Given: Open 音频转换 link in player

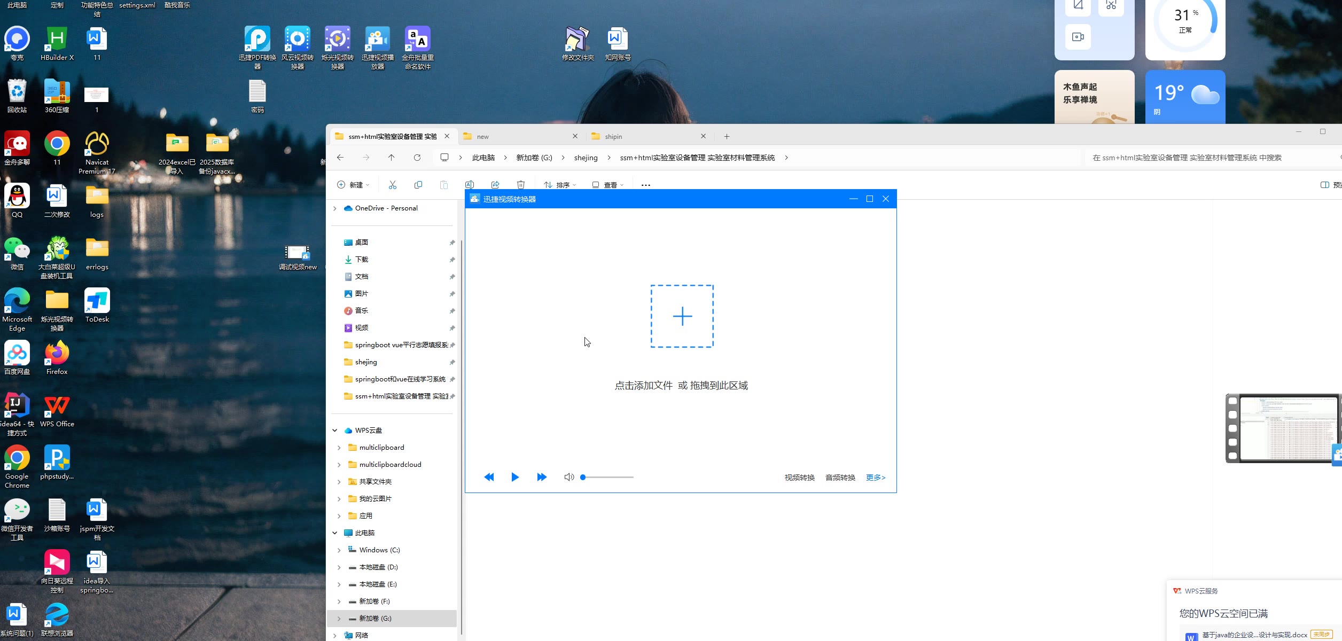Looking at the screenshot, I should click(x=840, y=478).
